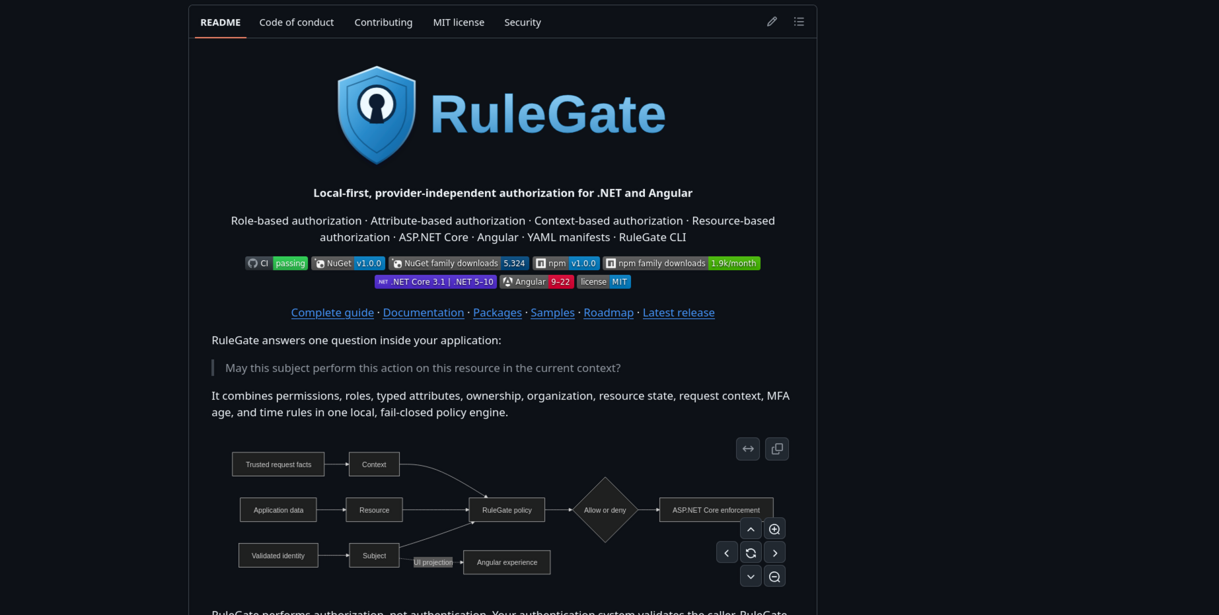View the Roadmap link

tap(609, 313)
